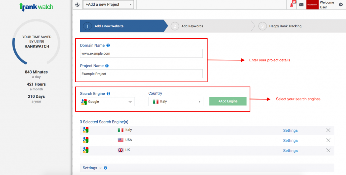Click the Domain Name input field

tap(141, 54)
